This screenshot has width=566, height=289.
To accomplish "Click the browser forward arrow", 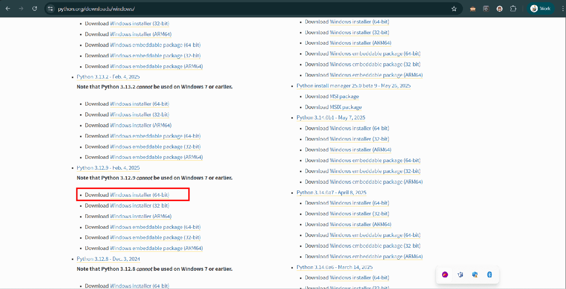I will click(x=21, y=9).
